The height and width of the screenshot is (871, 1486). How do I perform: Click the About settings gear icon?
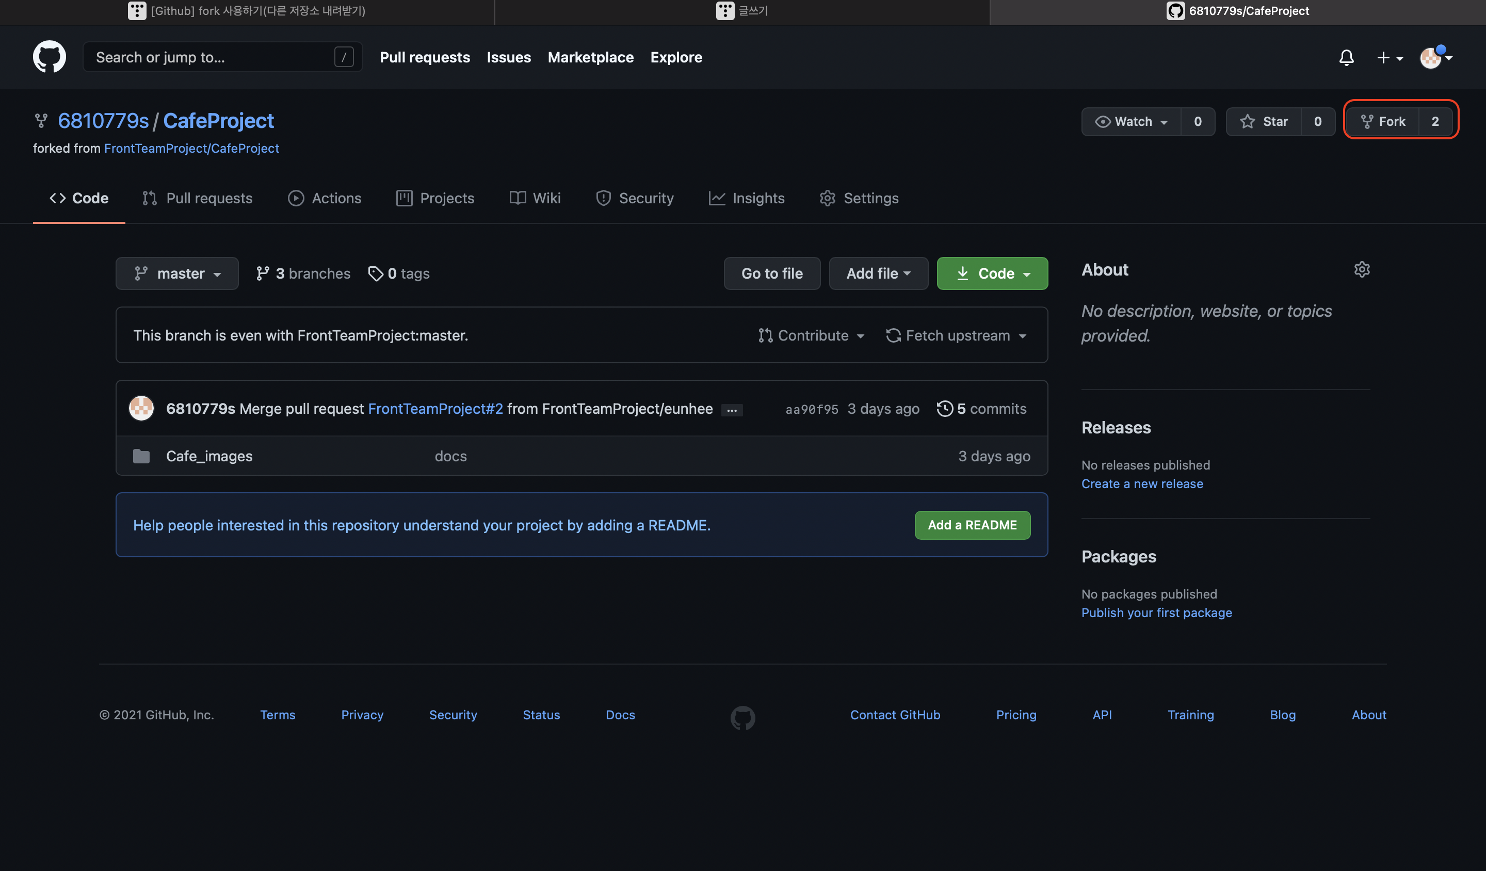[1362, 269]
